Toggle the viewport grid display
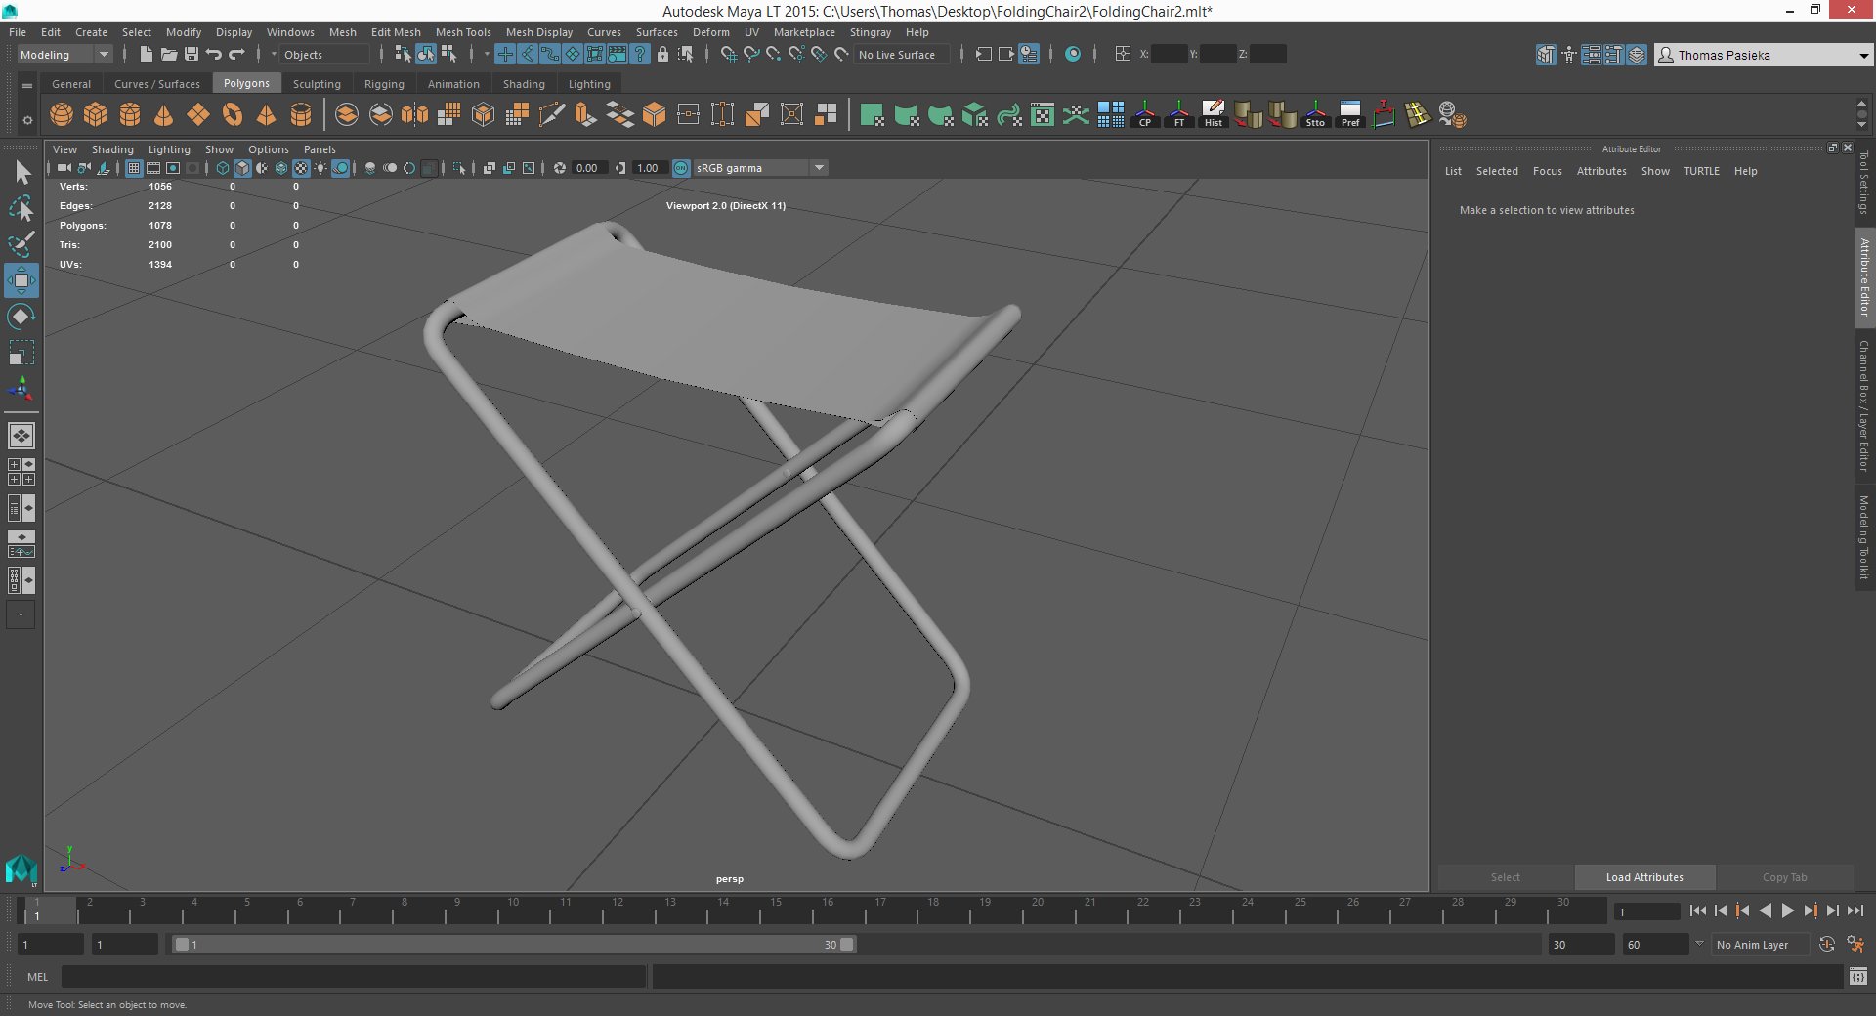The image size is (1876, 1016). tap(134, 168)
